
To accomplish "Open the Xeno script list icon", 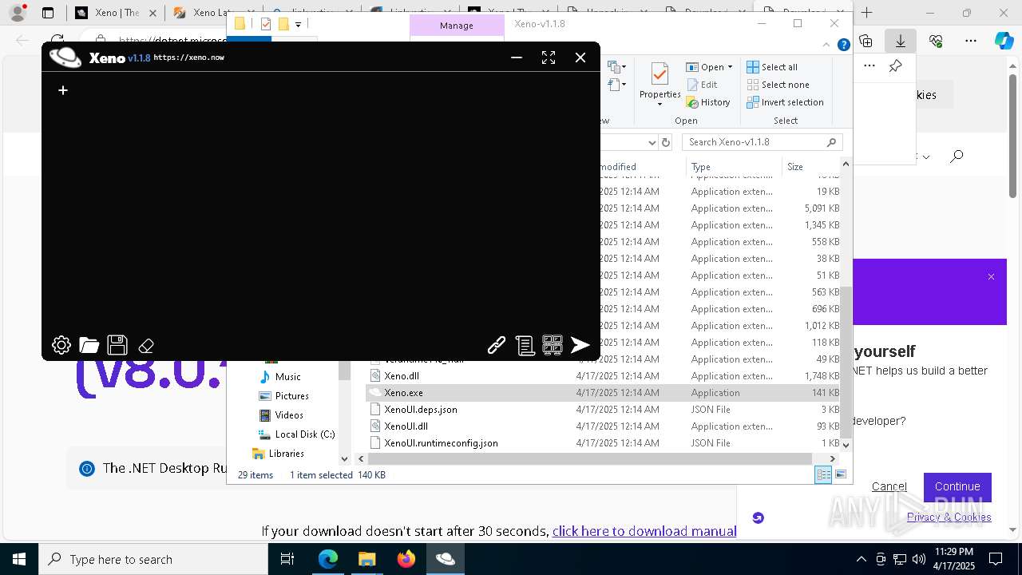I will point(525,345).
